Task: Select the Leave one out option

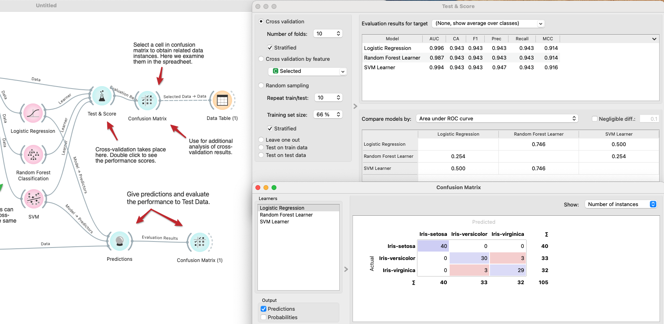Action: tap(261, 140)
